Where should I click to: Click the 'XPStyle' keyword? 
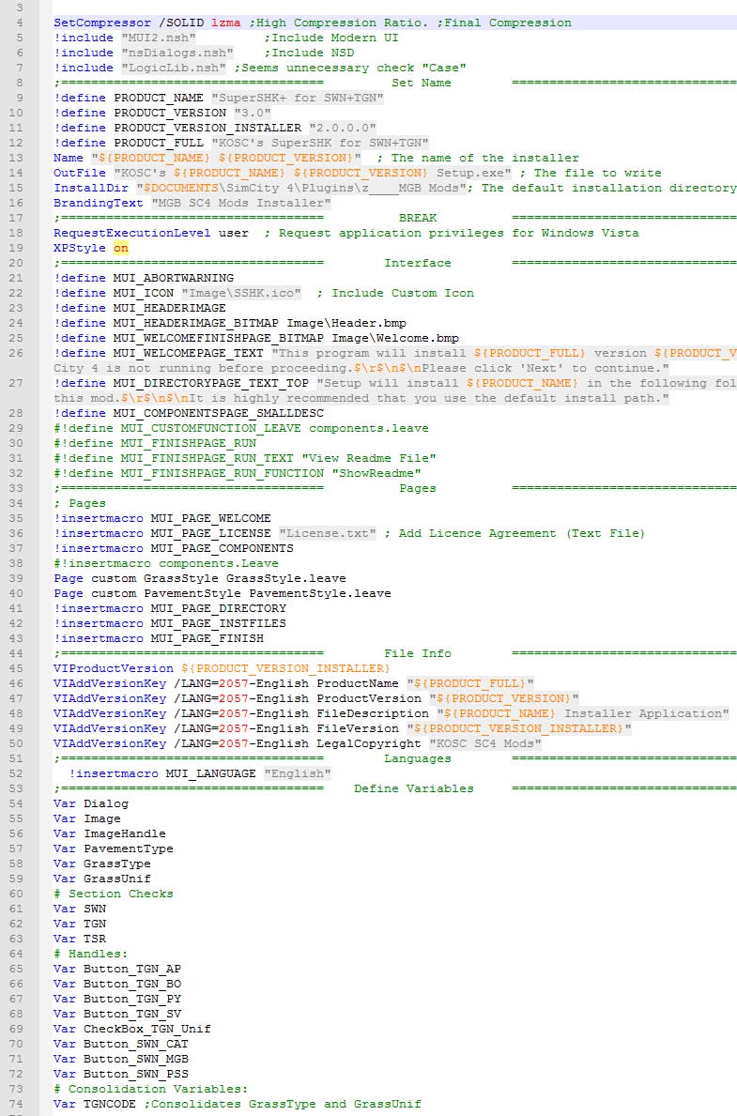(80, 248)
